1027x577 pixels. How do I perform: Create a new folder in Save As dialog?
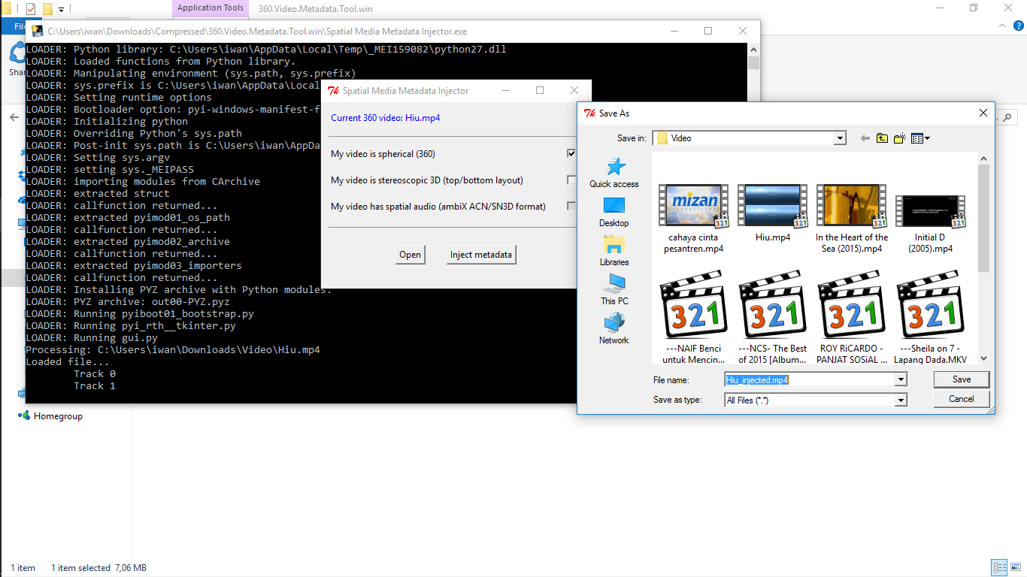tap(898, 137)
